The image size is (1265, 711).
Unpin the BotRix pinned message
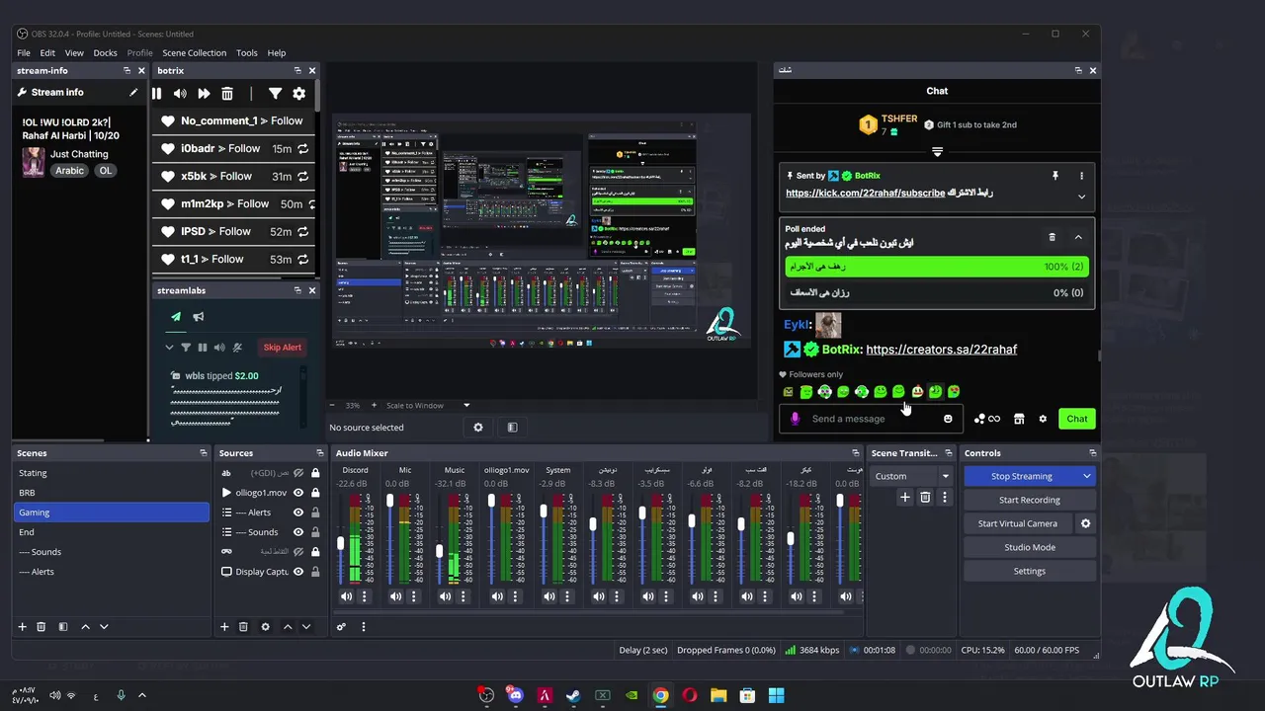pos(1055,176)
